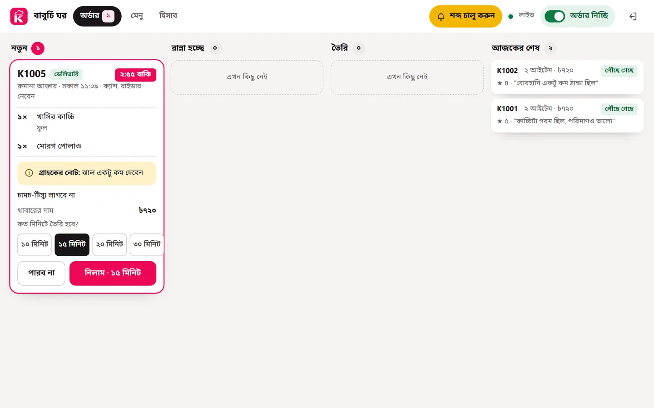Image resolution: width=654 pixels, height=408 pixels.
Task: Toggle the অর্ডার নিচ্ছি switch
Action: click(x=555, y=16)
